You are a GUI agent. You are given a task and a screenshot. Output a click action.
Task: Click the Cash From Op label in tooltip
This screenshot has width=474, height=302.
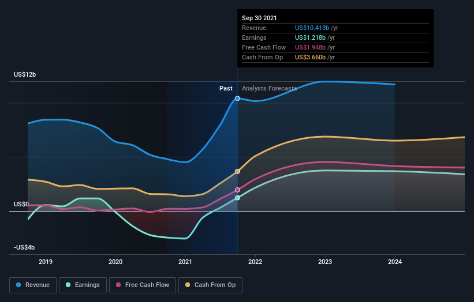pos(262,57)
